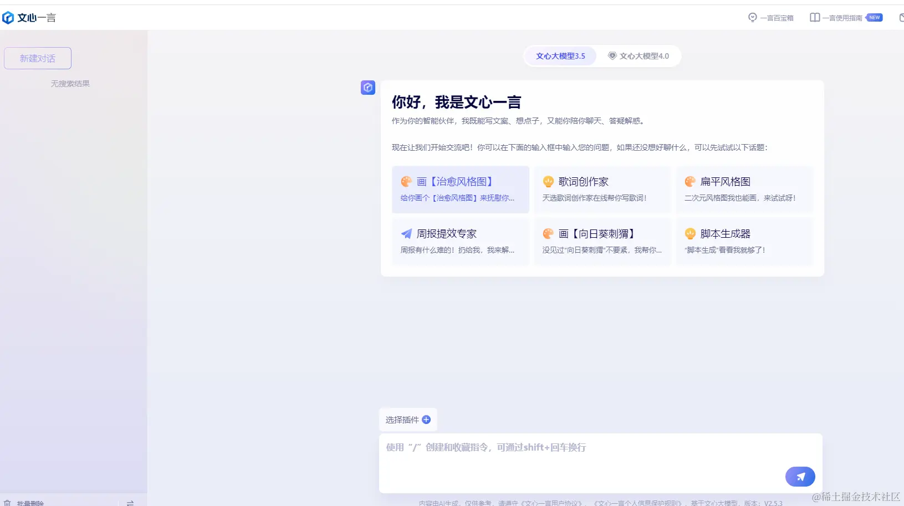The width and height of the screenshot is (904, 506).
Task: Click the 你好，我是文心一言 heading
Action: [x=457, y=102]
